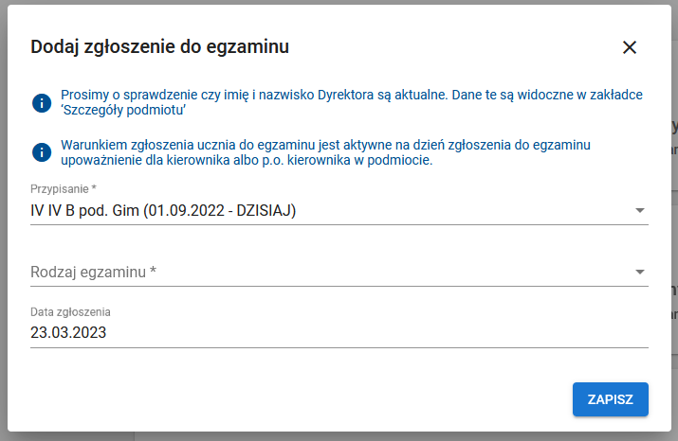Click the Data zgłoszenia label
Viewport: 678px width, 441px height.
(x=71, y=312)
